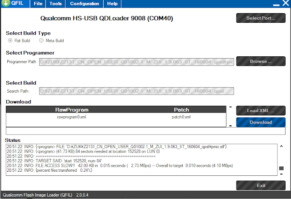Screen dimensions: 291x199
Task: Close the QFIL window
Action: click(x=286, y=3)
